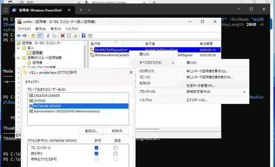Choose 切り取り(T) in context menu

pyautogui.click(x=153, y=71)
